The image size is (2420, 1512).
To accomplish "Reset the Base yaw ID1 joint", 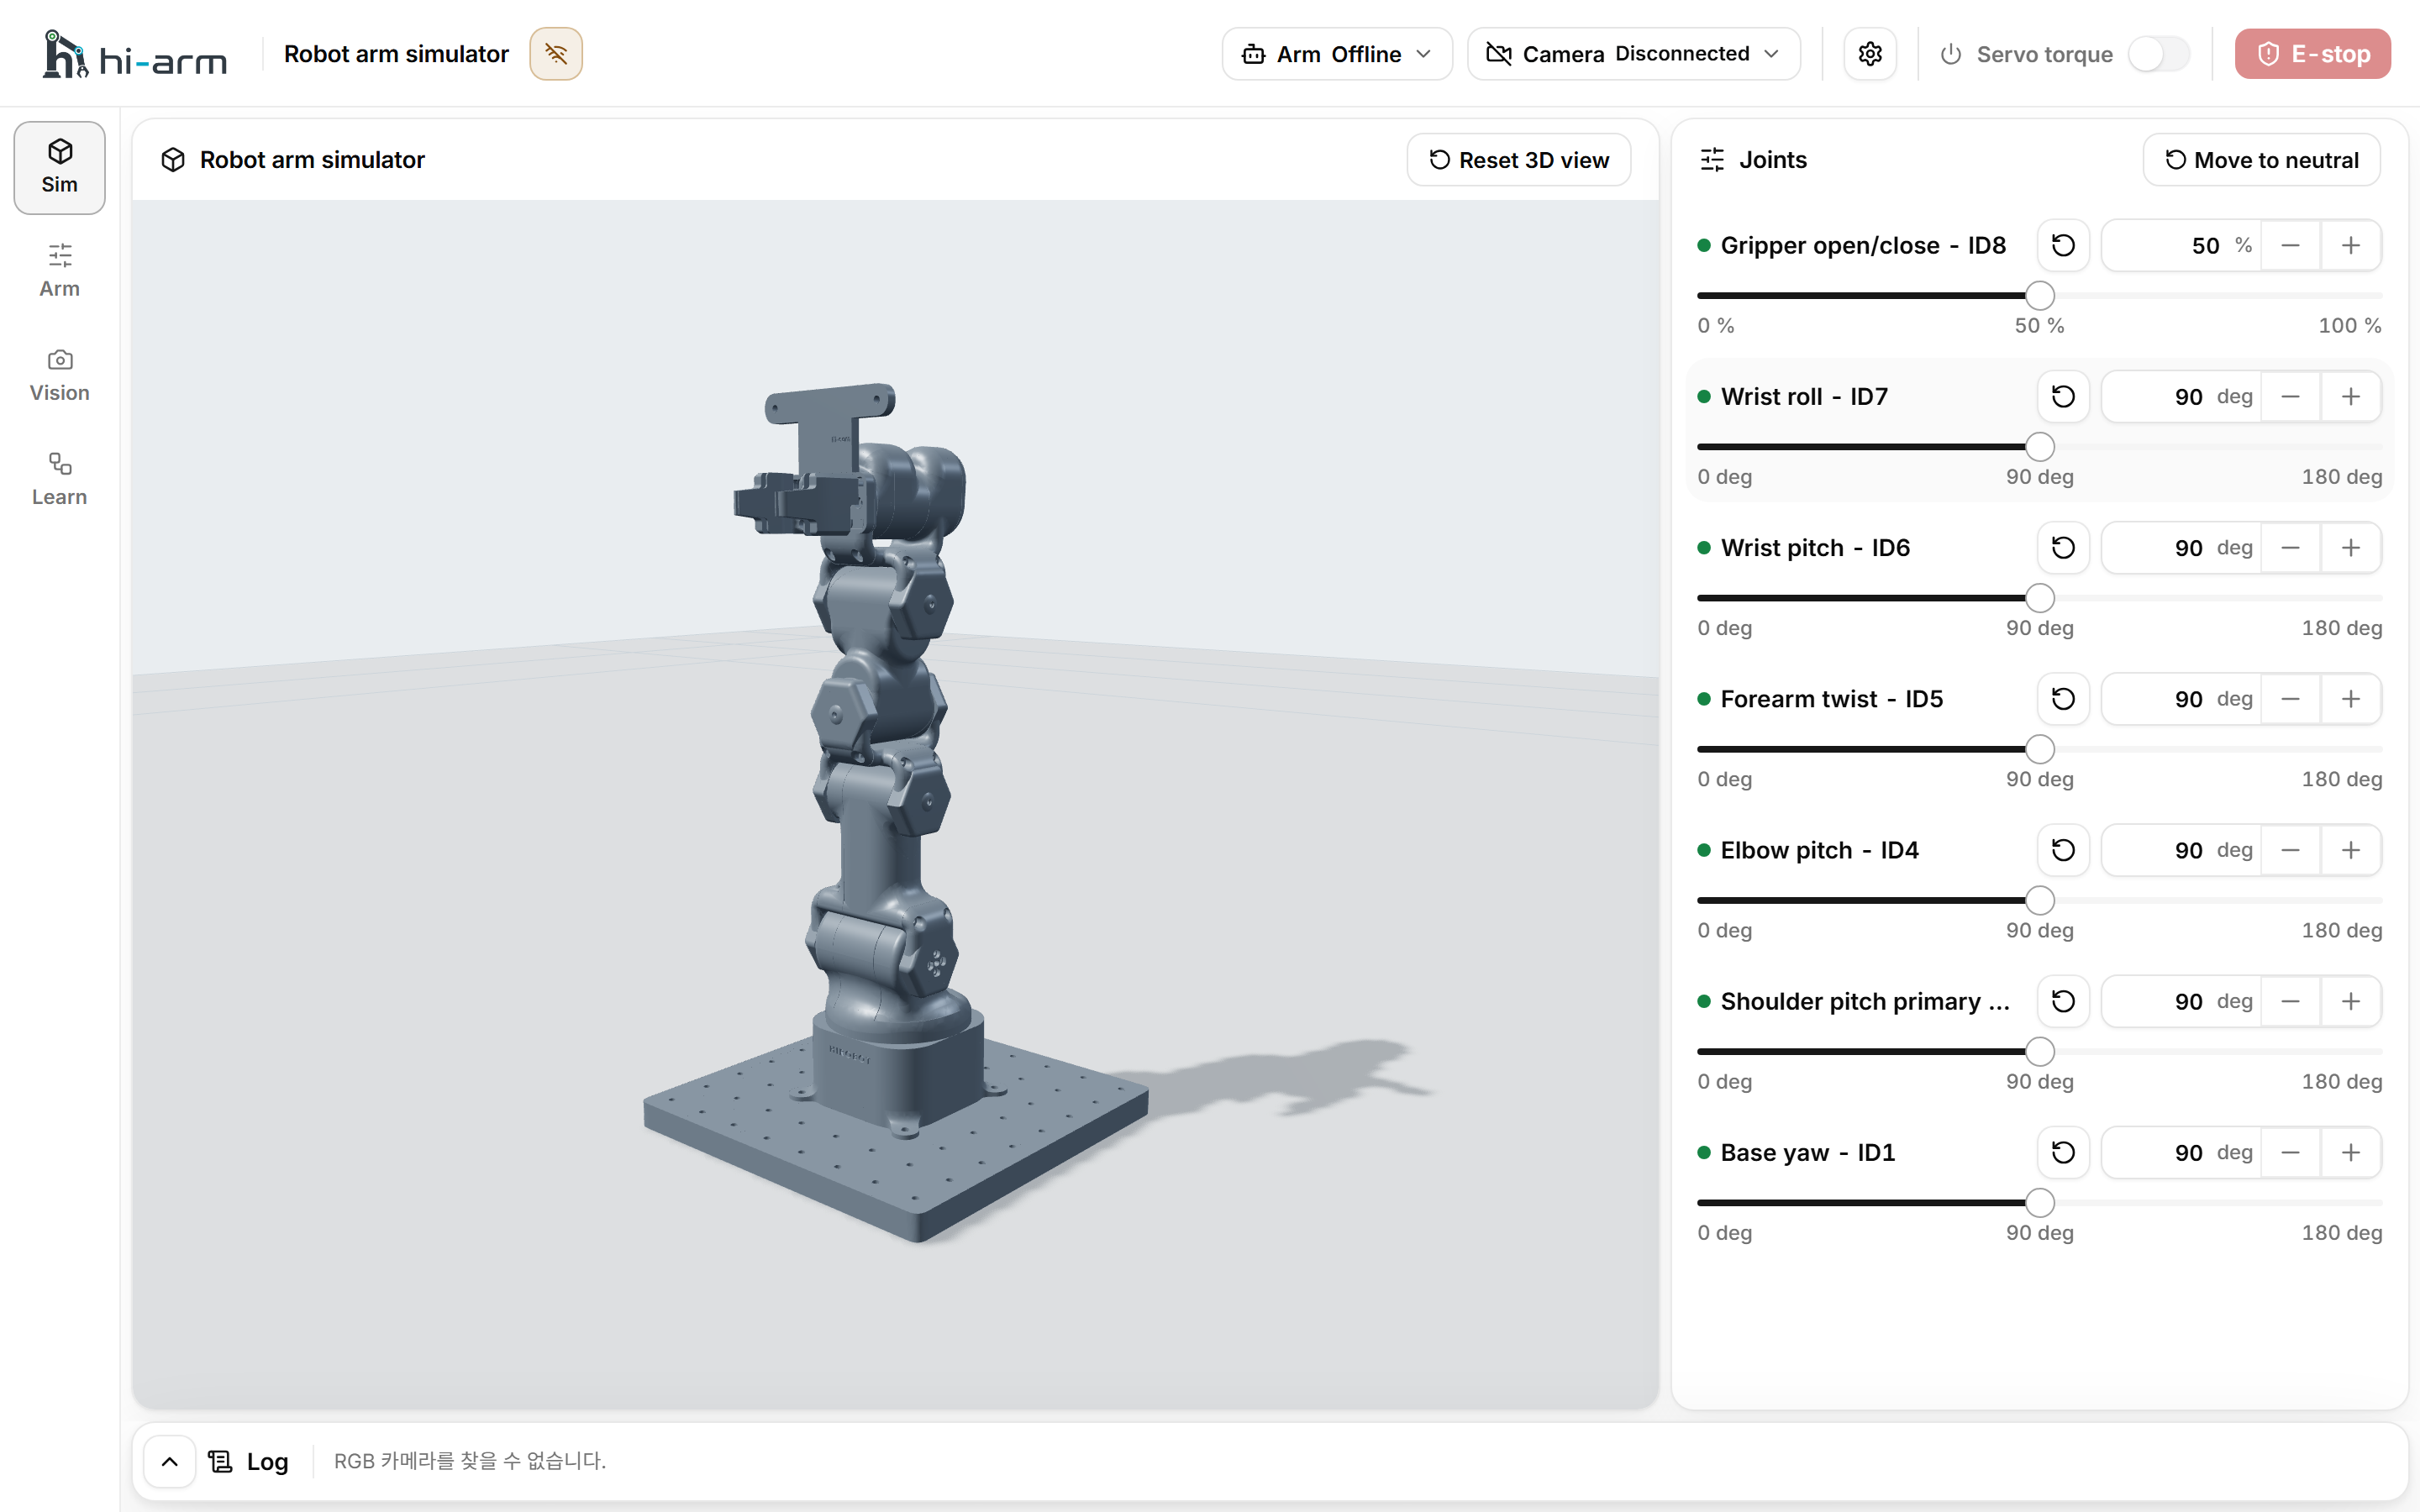I will click(x=2063, y=1153).
